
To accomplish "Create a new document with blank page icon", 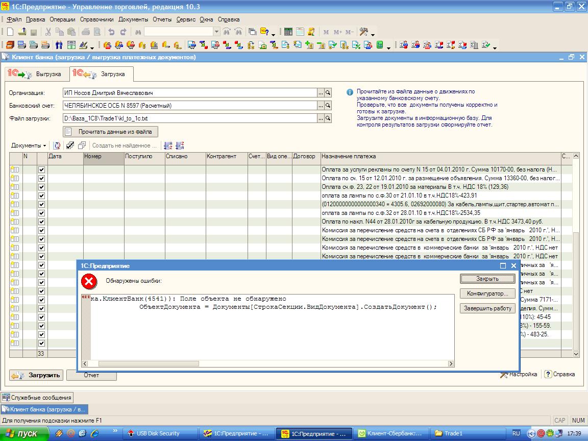I will tap(10, 32).
